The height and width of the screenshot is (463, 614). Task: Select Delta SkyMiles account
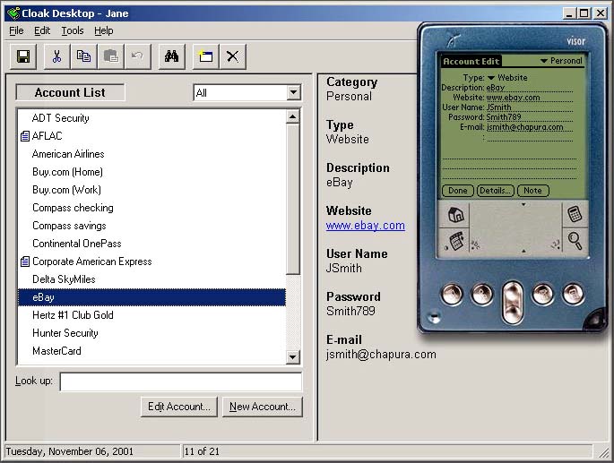(x=152, y=279)
